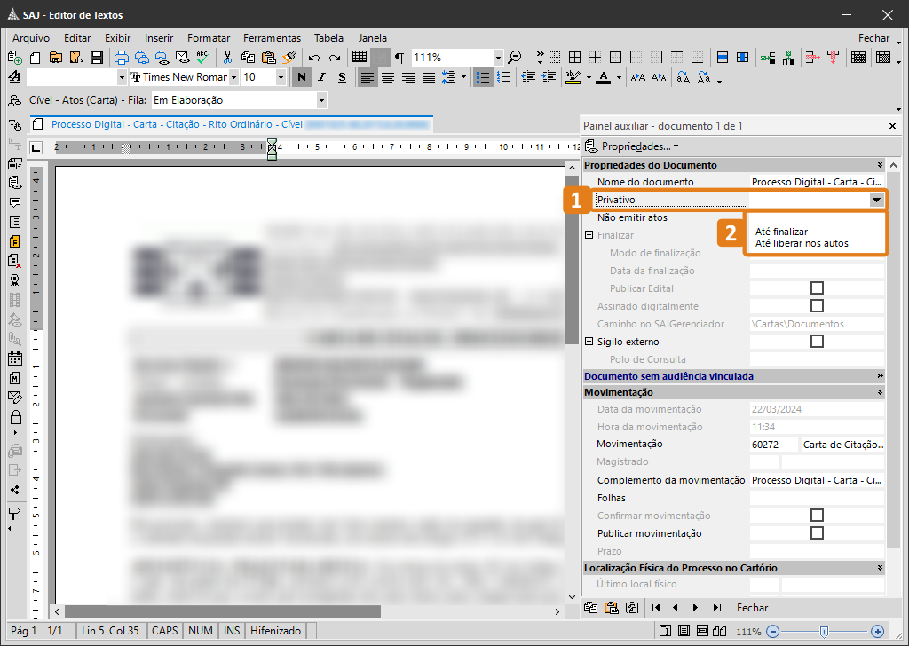Click the zoom in plus button in status bar

877,631
